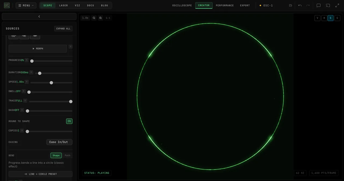Click the SPEED slider track
344x181 pixels.
(x=51, y=82)
